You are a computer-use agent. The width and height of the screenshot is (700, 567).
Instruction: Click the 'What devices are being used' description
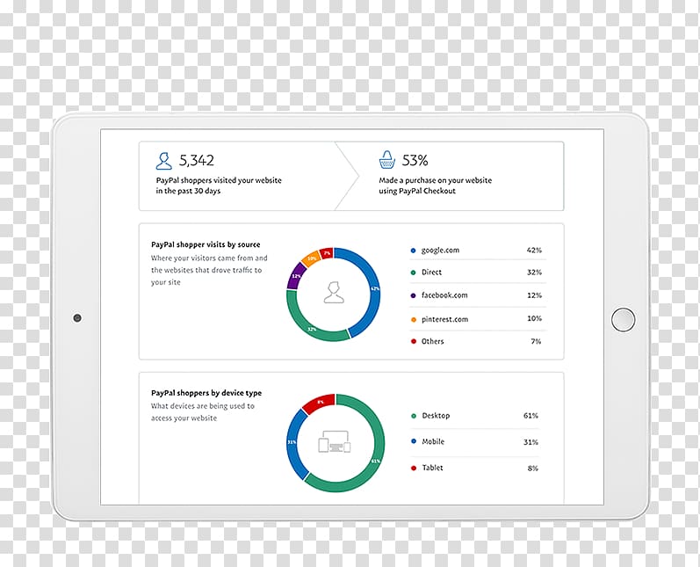(203, 412)
